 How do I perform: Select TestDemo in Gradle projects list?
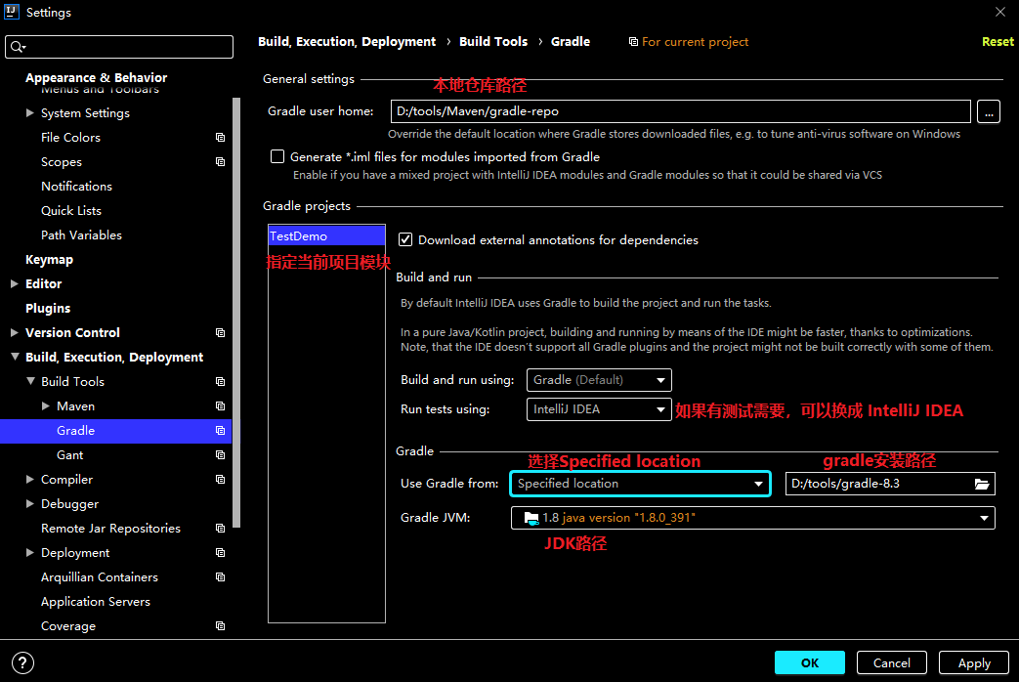click(326, 236)
